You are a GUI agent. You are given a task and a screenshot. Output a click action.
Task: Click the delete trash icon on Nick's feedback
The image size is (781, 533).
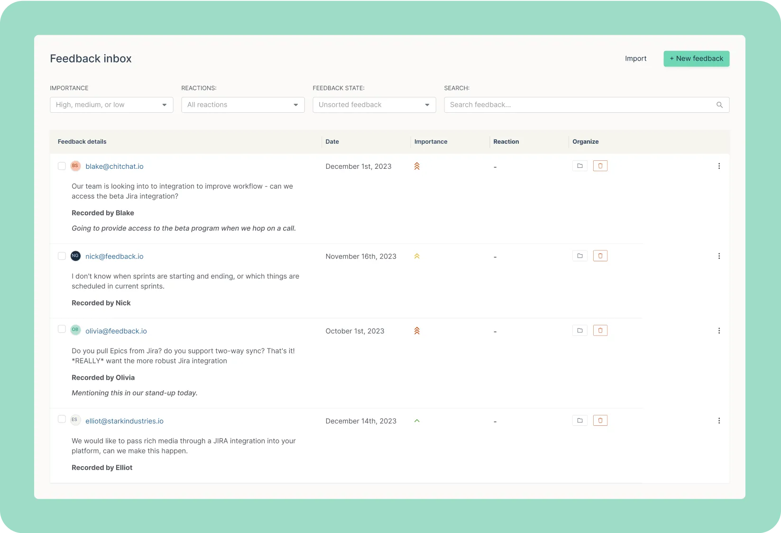(600, 256)
